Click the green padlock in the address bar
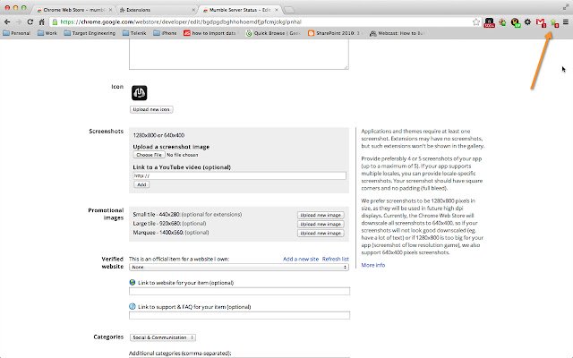The height and width of the screenshot is (358, 573). (55, 21)
